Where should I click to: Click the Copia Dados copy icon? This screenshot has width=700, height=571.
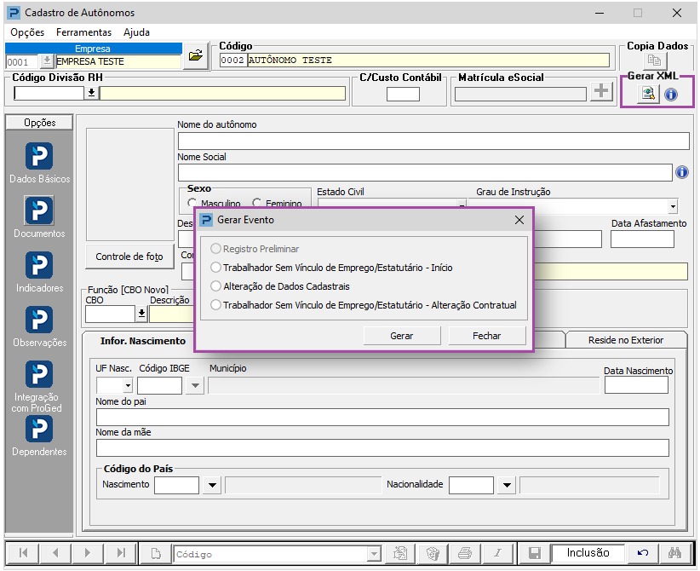pos(655,60)
